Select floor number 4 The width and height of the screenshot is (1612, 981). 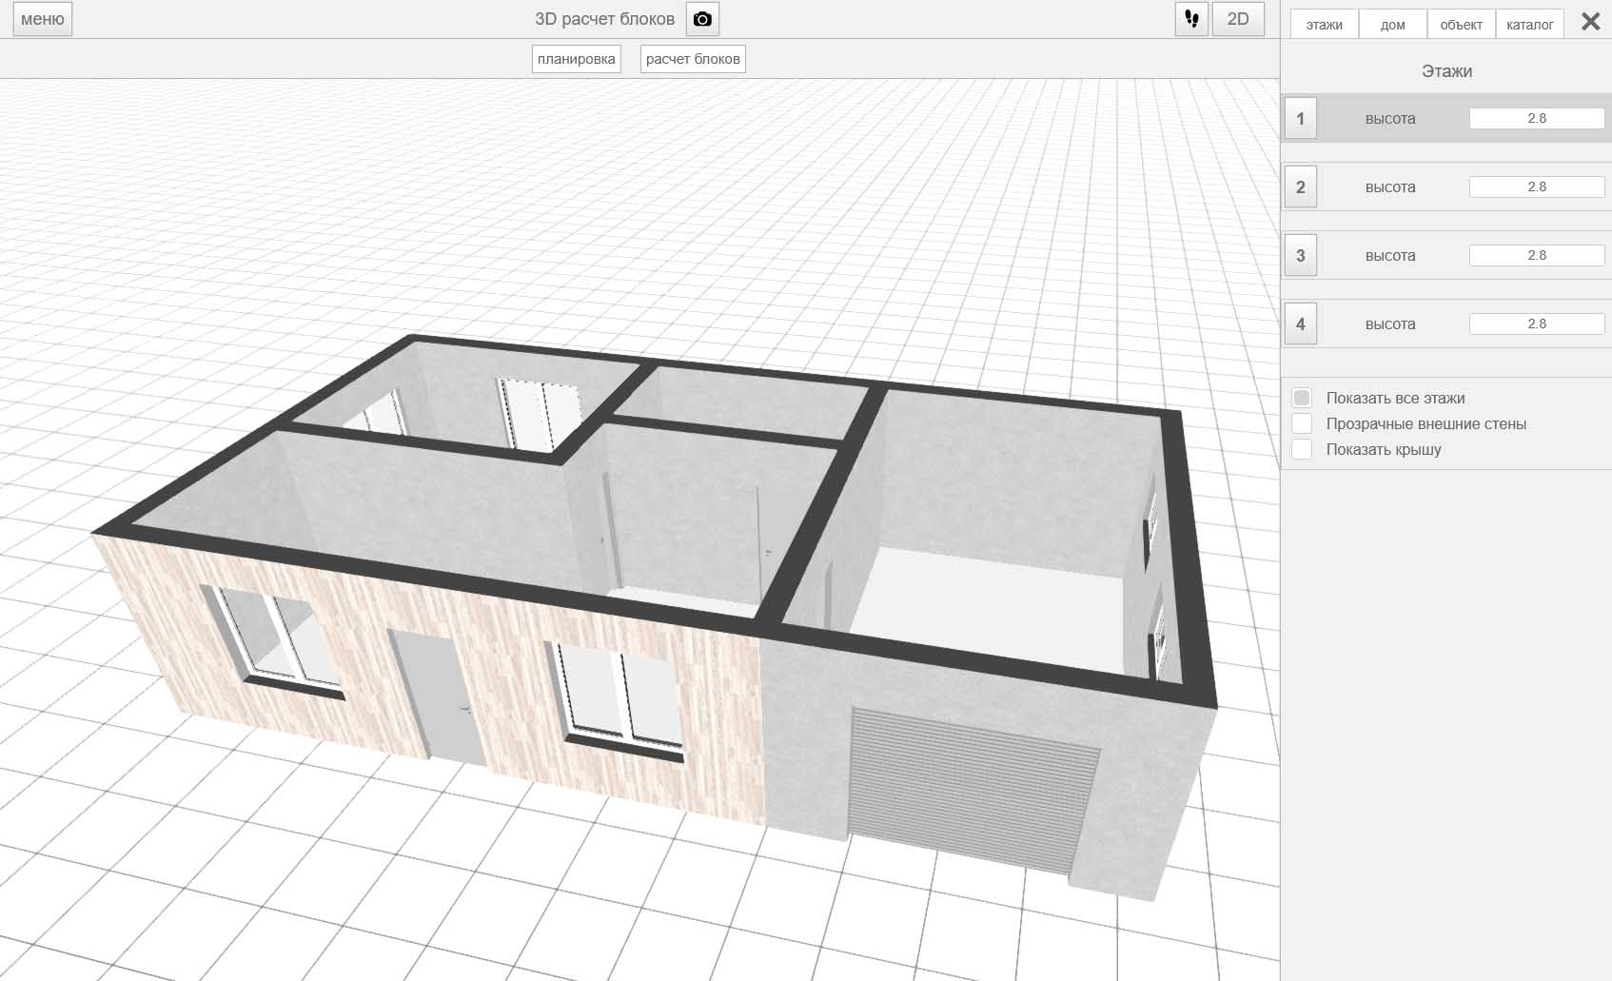[x=1301, y=324]
